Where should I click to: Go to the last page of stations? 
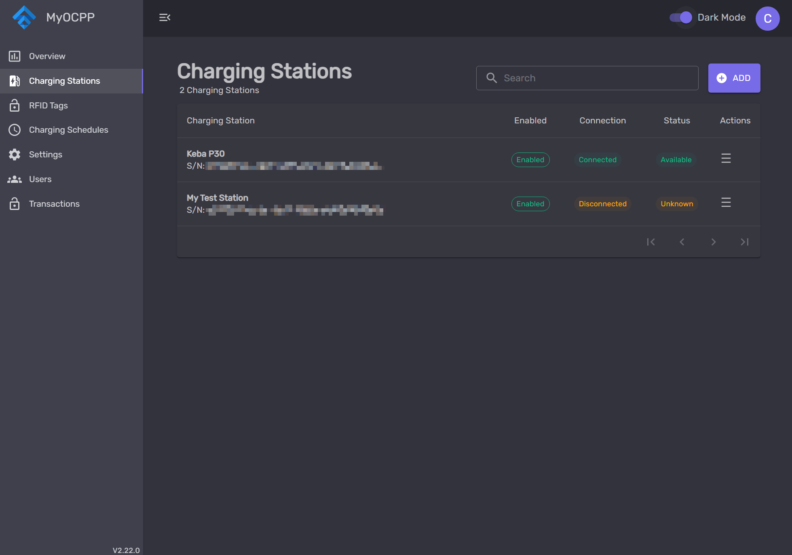pos(744,241)
